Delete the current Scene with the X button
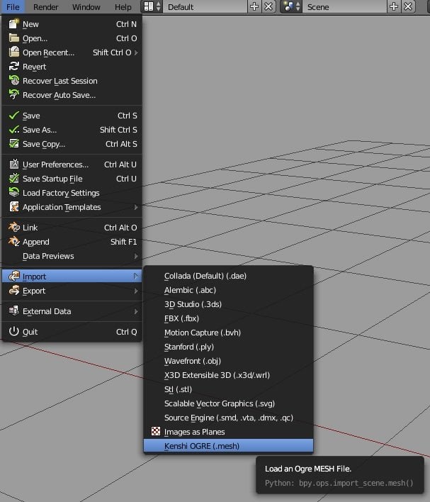This screenshot has height=502, width=430. pyautogui.click(x=408, y=6)
